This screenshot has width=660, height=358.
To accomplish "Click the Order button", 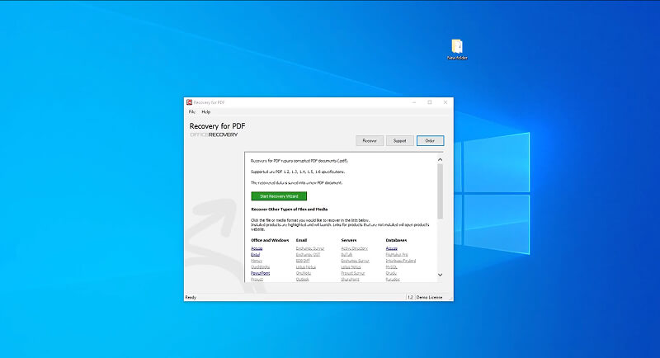I will click(430, 141).
